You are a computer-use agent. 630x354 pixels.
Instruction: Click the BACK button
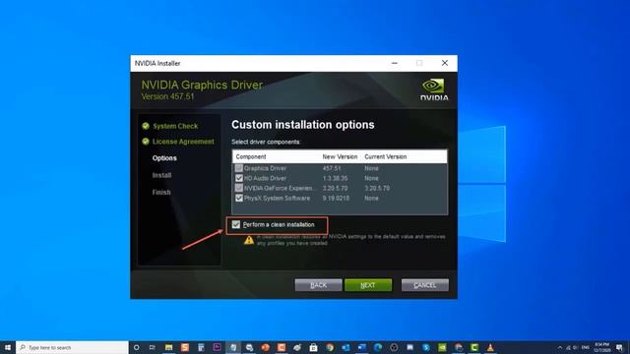tap(319, 285)
